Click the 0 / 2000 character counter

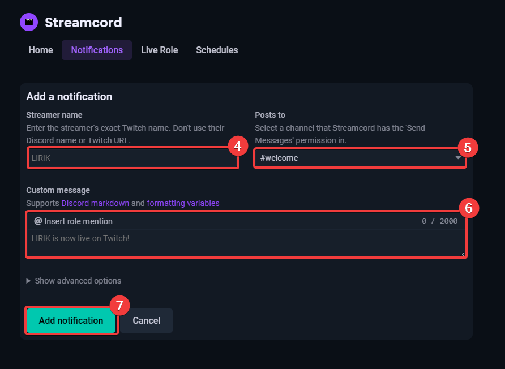coord(439,221)
